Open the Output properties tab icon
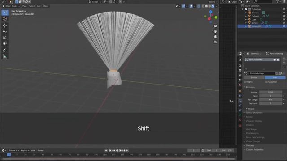The width and height of the screenshot is (287, 161). pos(240,70)
